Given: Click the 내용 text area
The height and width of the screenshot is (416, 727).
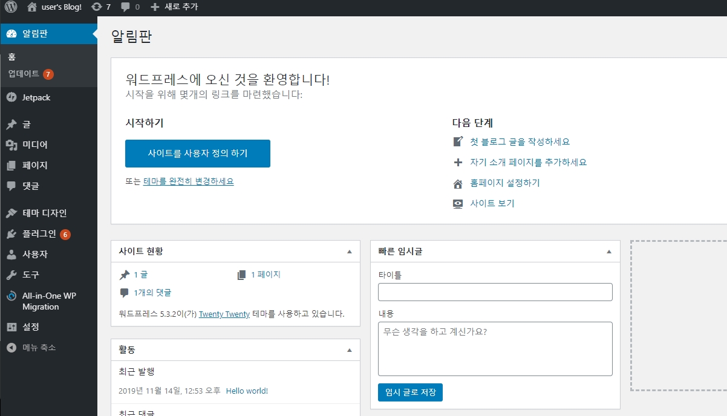Looking at the screenshot, I should [x=495, y=349].
